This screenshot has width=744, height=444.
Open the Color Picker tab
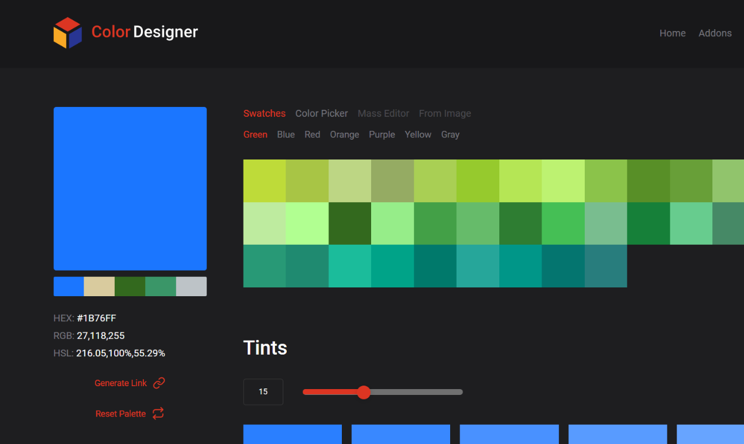[321, 113]
